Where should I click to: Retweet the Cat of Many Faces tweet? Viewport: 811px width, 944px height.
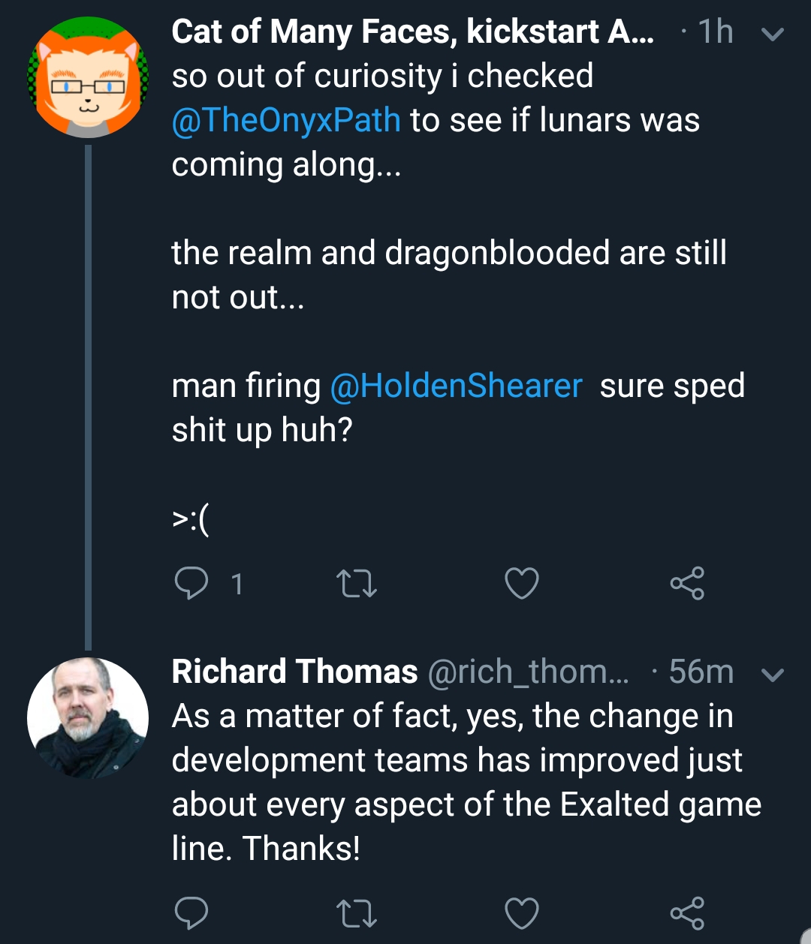click(356, 584)
